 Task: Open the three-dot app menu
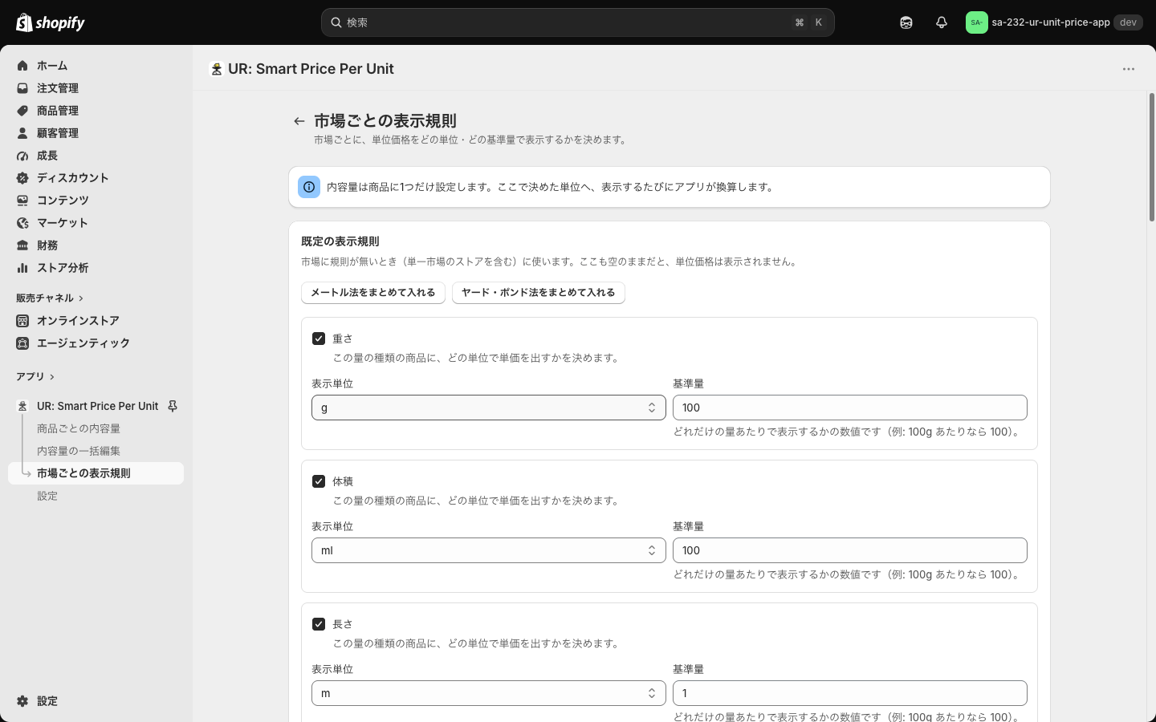[1129, 69]
